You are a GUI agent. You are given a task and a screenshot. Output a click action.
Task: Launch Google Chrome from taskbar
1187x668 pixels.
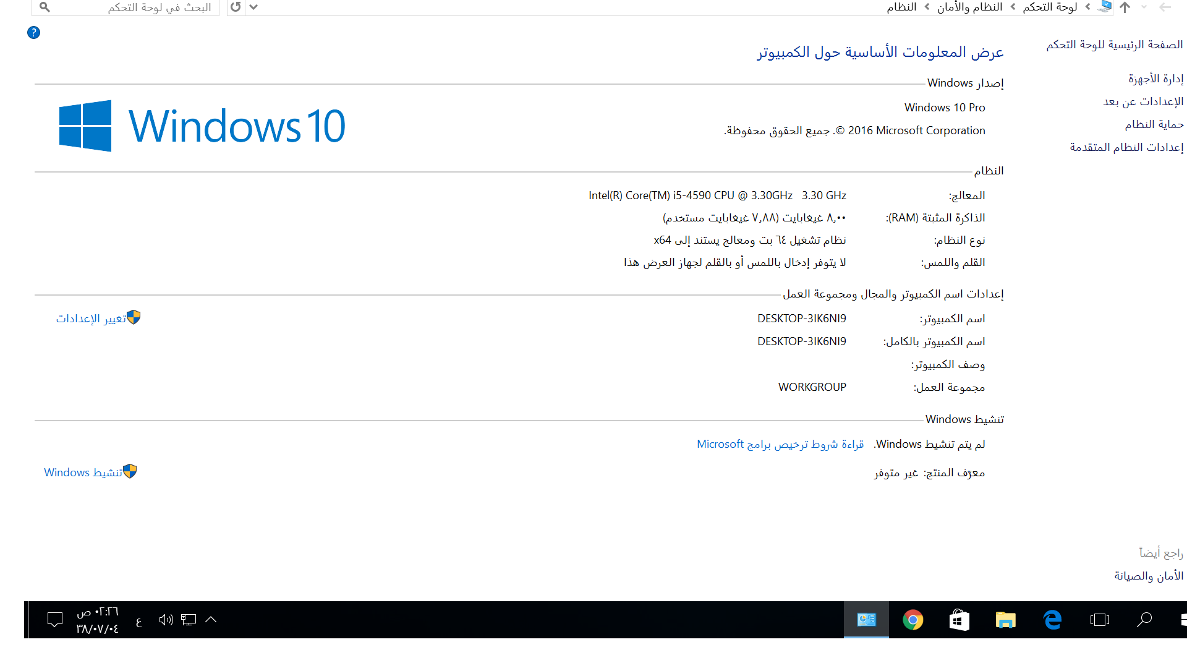click(913, 620)
